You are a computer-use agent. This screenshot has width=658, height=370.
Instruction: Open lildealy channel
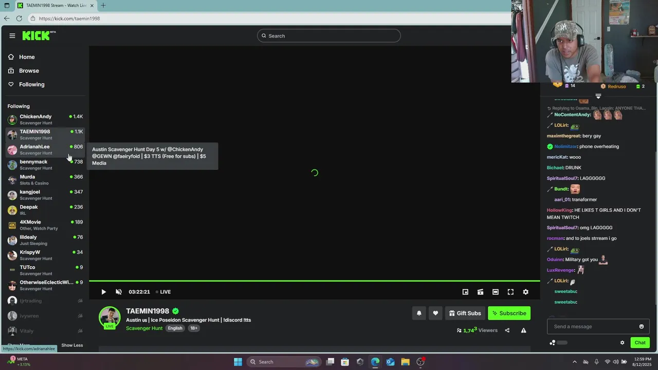pos(45,240)
